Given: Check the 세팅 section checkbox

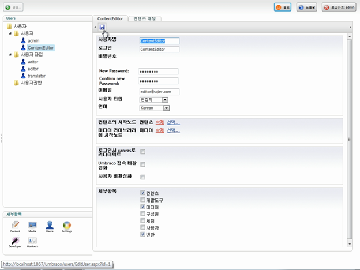Looking at the screenshot, I should coord(143,220).
